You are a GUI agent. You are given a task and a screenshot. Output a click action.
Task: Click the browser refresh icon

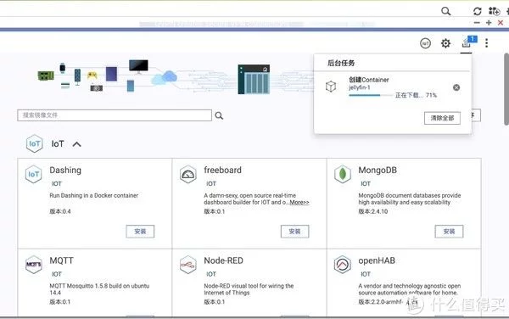pos(477,11)
